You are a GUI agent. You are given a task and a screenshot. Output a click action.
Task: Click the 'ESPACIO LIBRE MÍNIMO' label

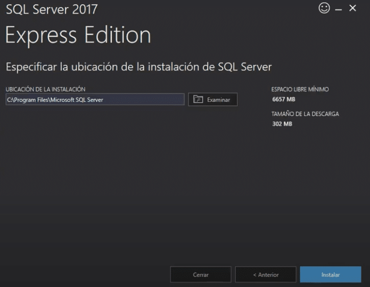[300, 89]
